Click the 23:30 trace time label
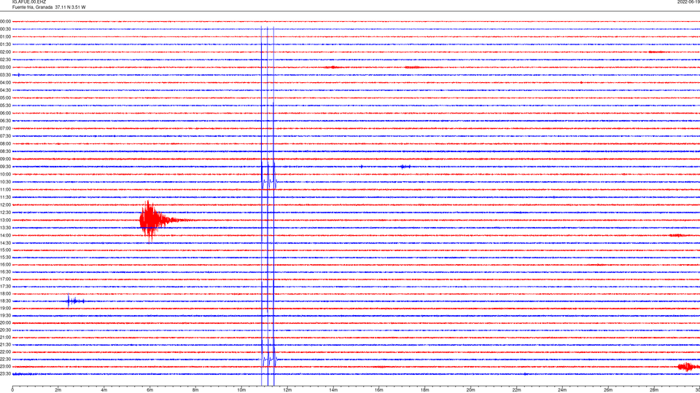This screenshot has height=393, width=700. (5, 374)
